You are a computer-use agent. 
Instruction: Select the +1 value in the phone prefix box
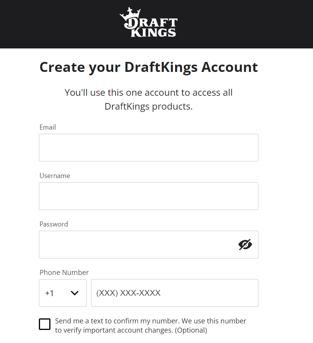[x=49, y=293]
